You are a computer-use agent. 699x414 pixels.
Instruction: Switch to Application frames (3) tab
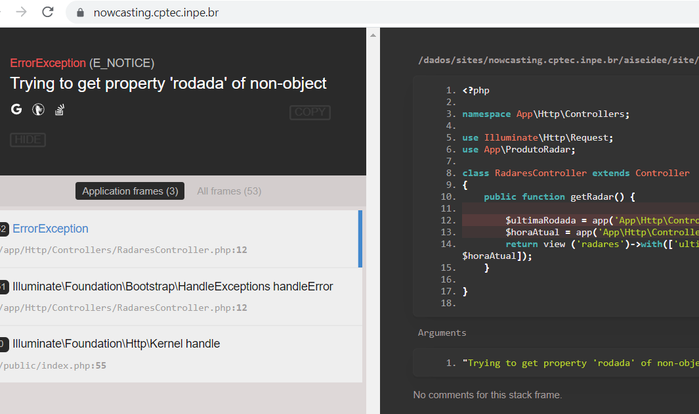pos(130,191)
